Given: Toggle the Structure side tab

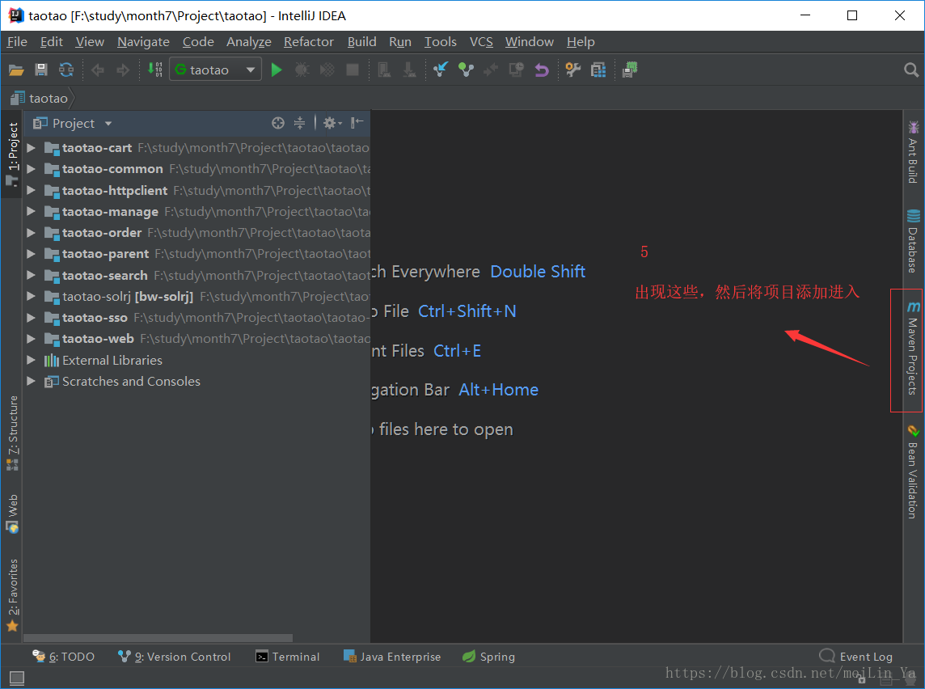Looking at the screenshot, I should point(12,433).
